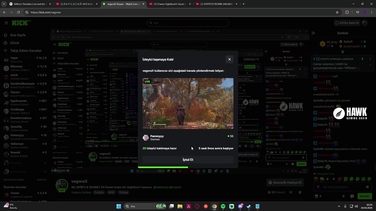The height and width of the screenshot is (211, 376).
Task: Click the address bar URL kick.com/vegorax
Action: [x=46, y=12]
